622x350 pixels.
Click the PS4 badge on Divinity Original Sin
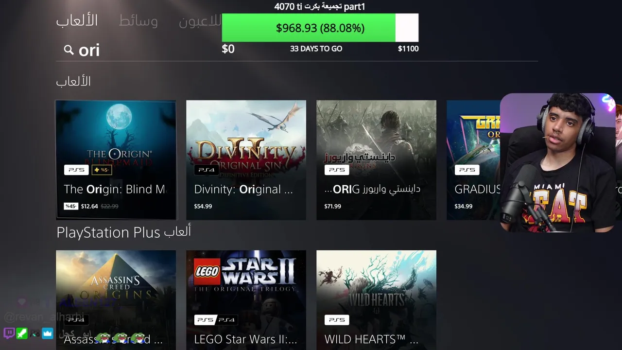tap(207, 170)
